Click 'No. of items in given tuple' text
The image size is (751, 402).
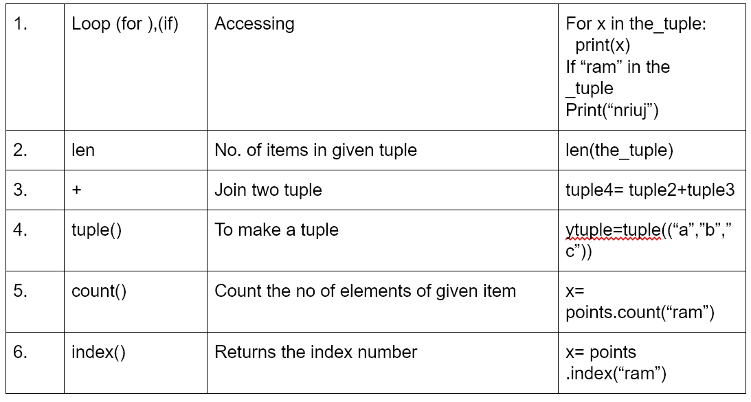click(315, 150)
